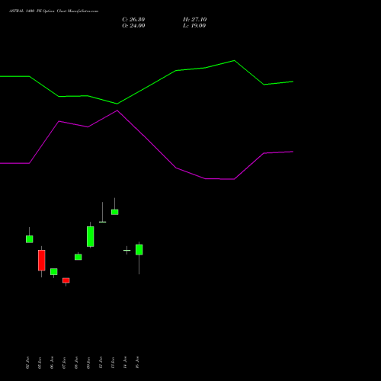
Task: Click the tallest green candlestick body
Action: [x=91, y=236]
